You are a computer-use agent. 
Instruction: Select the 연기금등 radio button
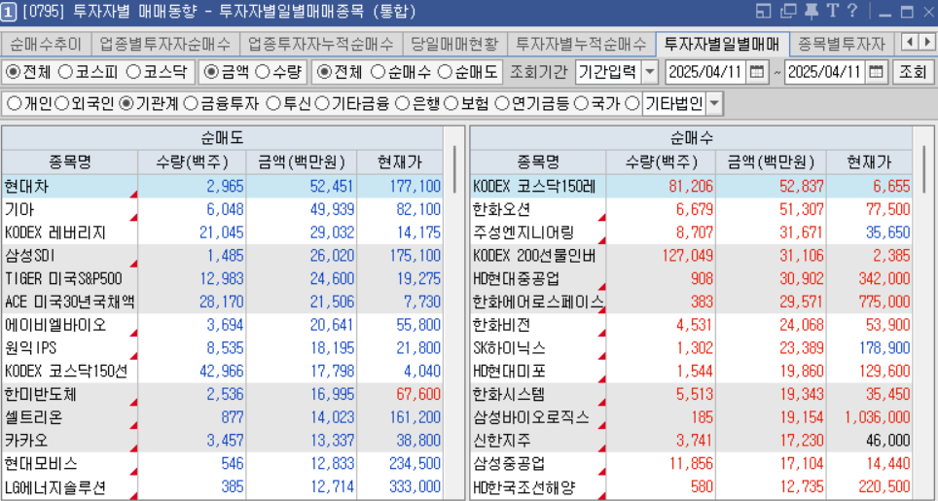click(501, 104)
